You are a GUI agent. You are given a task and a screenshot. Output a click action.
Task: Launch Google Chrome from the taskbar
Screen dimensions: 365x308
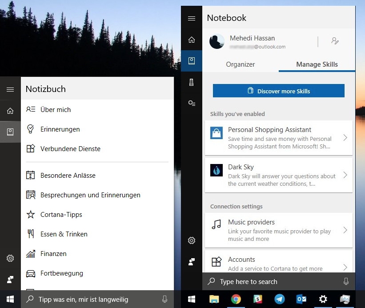[x=236, y=299]
